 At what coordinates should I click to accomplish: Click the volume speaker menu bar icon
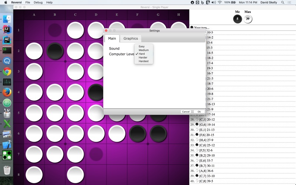coord(214,2)
